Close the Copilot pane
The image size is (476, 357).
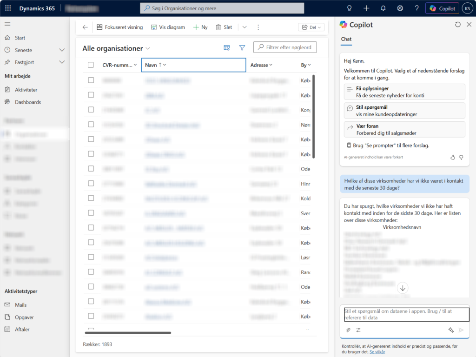tap(469, 25)
